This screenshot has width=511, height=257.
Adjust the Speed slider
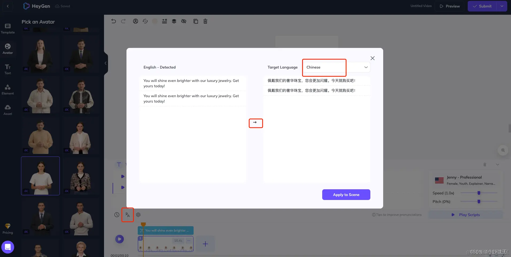coord(478,193)
